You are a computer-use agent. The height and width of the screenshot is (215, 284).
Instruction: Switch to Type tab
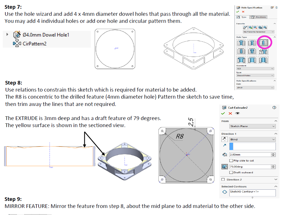[242, 17]
